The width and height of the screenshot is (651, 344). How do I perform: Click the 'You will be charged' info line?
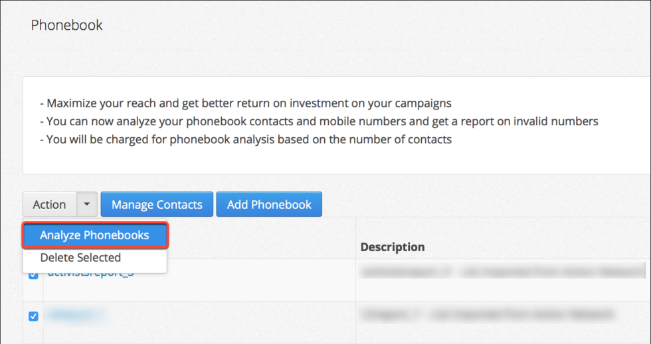pos(246,139)
